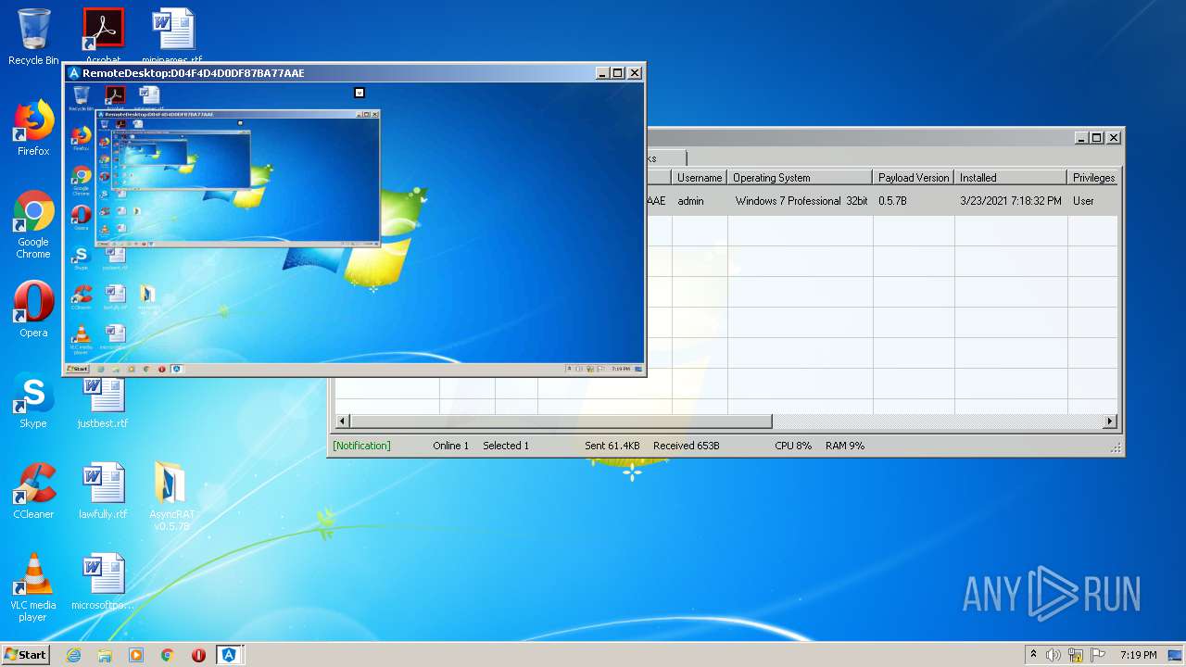The image size is (1186, 667).
Task: Click the Selected 1 status entry
Action: tap(506, 446)
